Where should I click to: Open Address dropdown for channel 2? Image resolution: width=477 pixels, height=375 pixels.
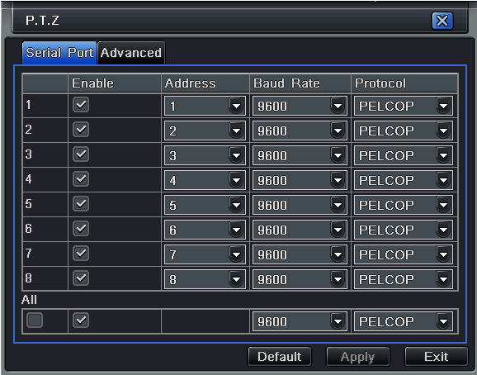pyautogui.click(x=205, y=131)
